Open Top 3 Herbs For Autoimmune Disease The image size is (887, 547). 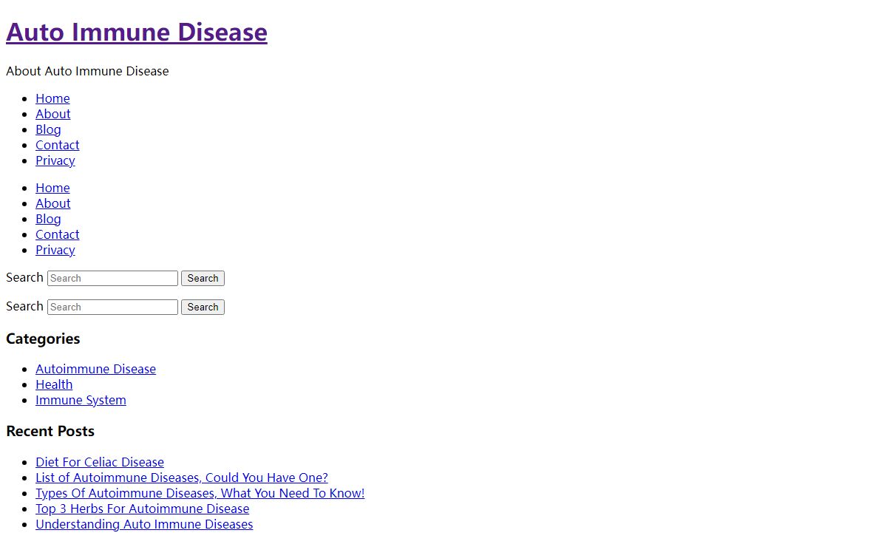coord(142,509)
